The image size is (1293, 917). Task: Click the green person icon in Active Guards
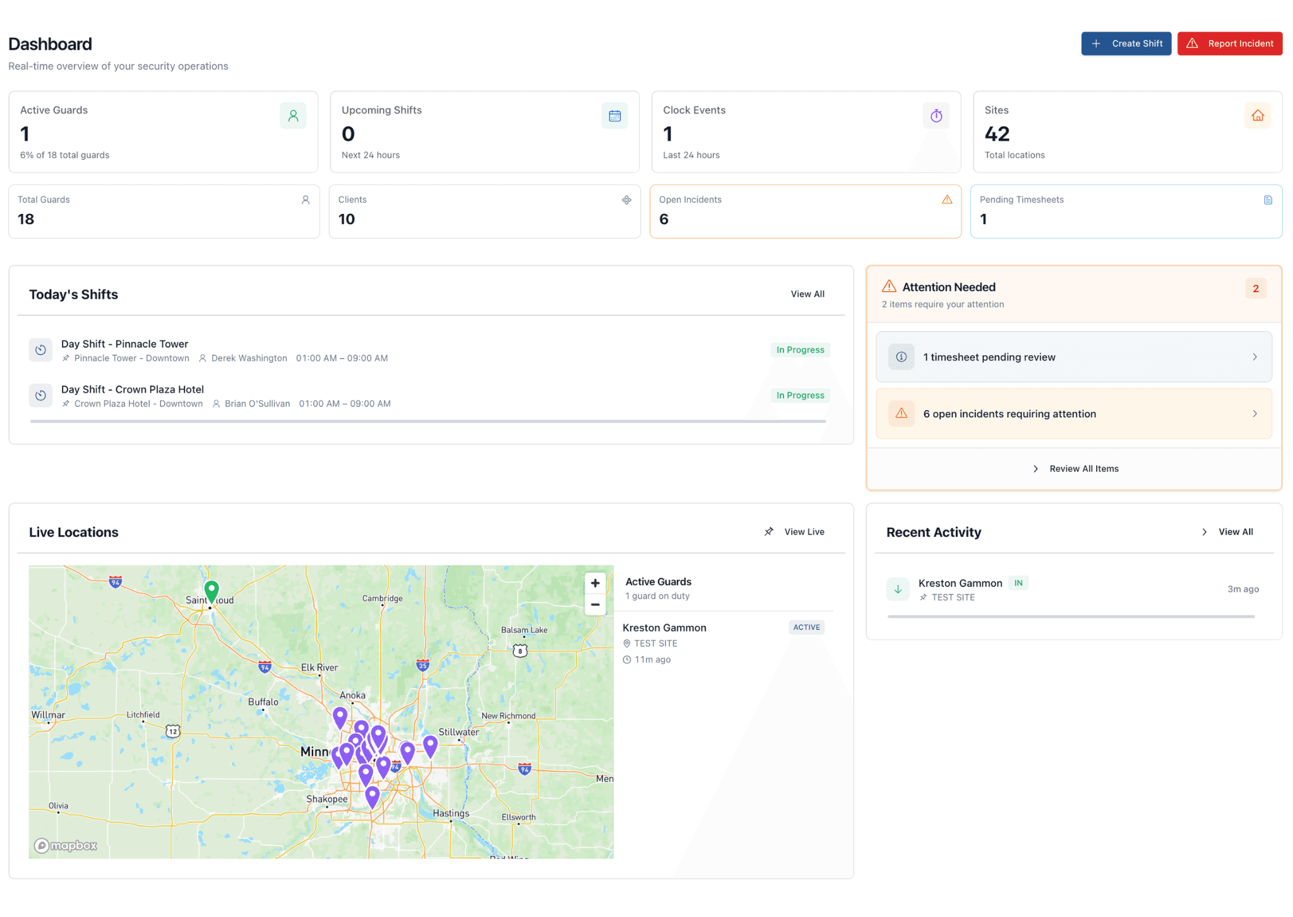(293, 116)
